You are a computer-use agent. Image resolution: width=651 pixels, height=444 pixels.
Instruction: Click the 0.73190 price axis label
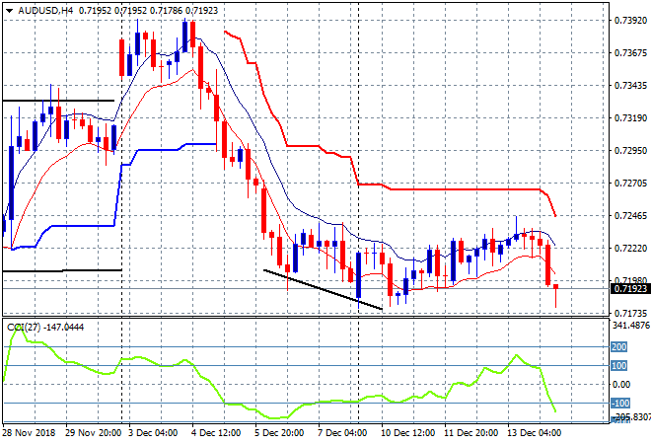(x=630, y=118)
